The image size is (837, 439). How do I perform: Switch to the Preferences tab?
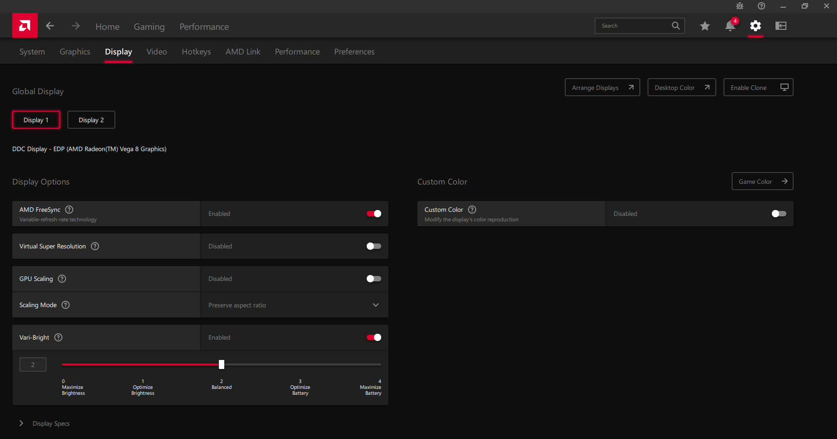point(355,51)
